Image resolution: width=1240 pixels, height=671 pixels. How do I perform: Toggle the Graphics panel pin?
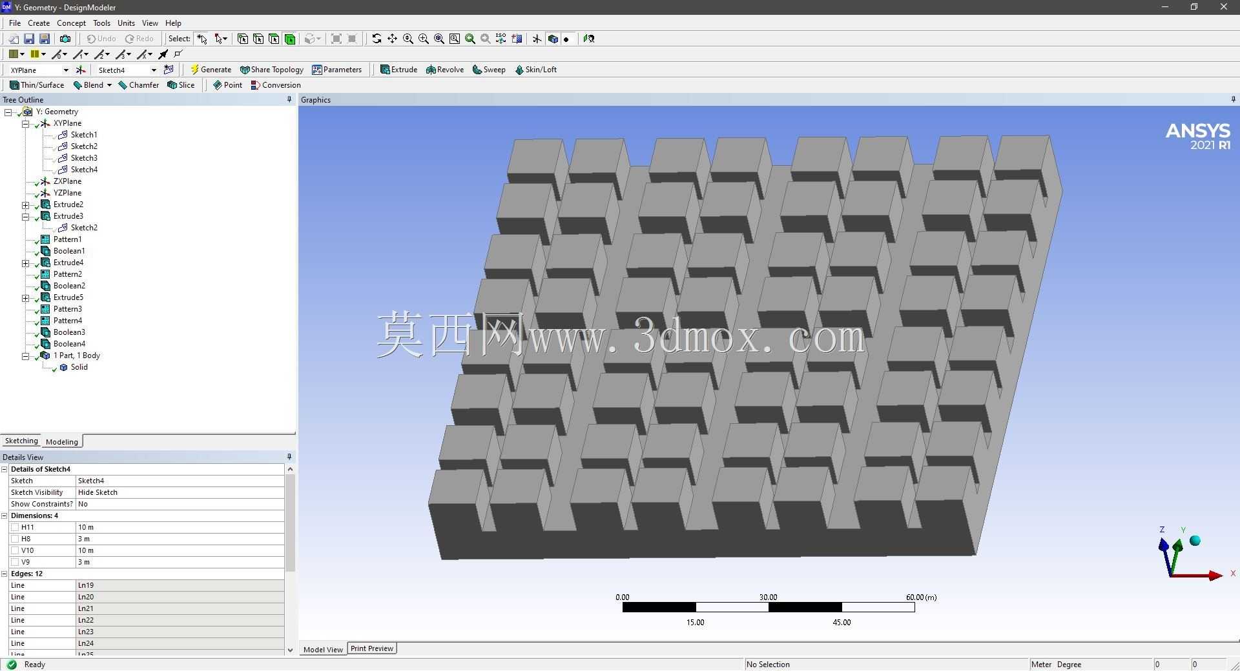(x=1233, y=99)
